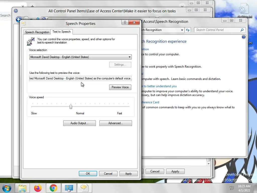Click the disabled Settings button
Image resolution: width=257 pixels, height=193 pixels.
pos(120,65)
